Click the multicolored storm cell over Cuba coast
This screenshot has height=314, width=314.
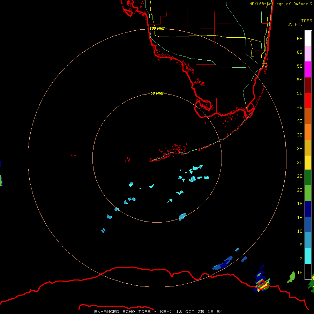[x=262, y=281]
